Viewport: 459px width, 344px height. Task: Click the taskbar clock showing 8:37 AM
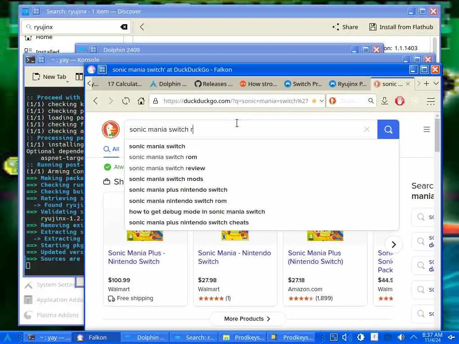pos(433,337)
